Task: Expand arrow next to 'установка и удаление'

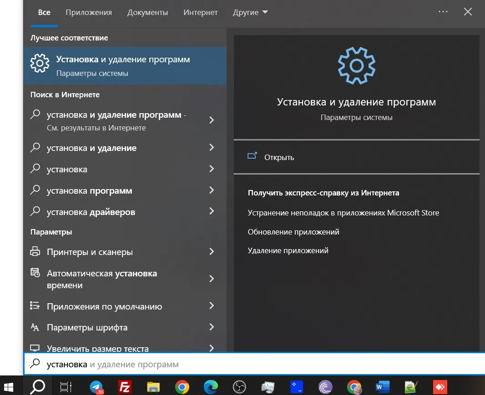Action: [212, 147]
